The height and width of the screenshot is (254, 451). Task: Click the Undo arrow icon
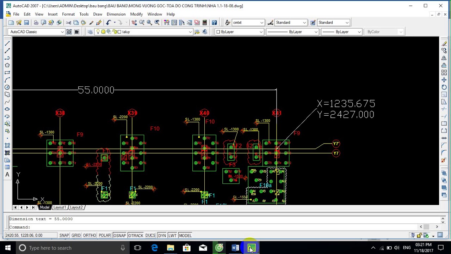click(109, 23)
